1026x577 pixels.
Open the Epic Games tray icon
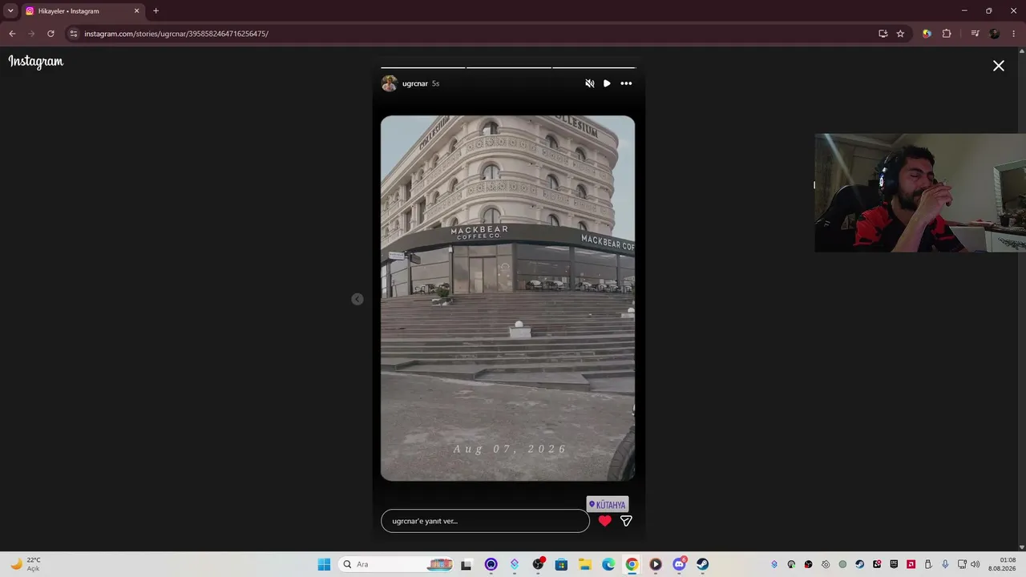tap(894, 564)
